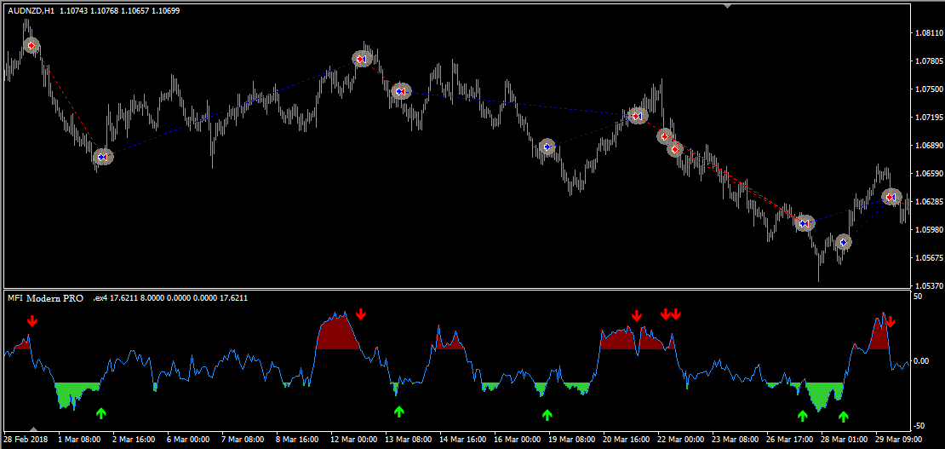Image resolution: width=945 pixels, height=449 pixels.
Task: Click the trade marker near 20 Mar 16:00 at 1.07195
Action: click(x=637, y=116)
